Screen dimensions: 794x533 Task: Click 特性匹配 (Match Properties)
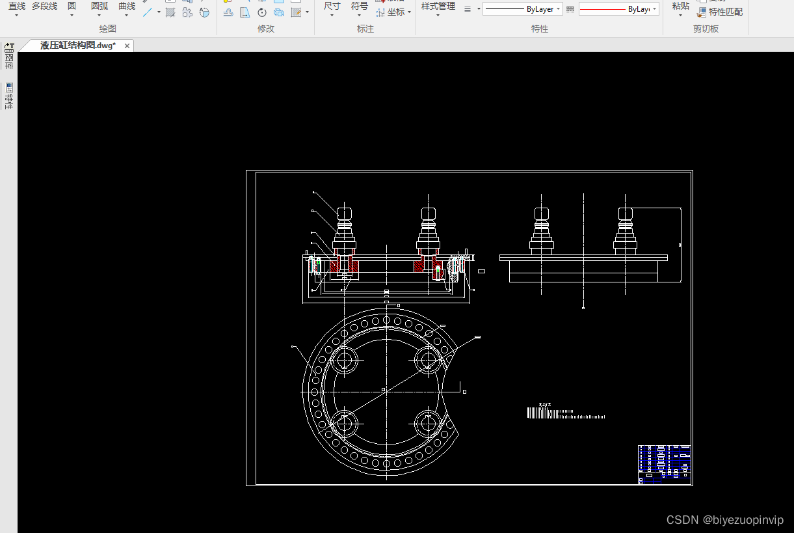point(720,12)
